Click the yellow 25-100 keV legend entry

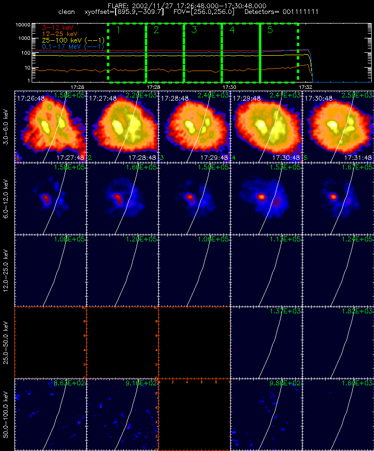click(x=73, y=40)
